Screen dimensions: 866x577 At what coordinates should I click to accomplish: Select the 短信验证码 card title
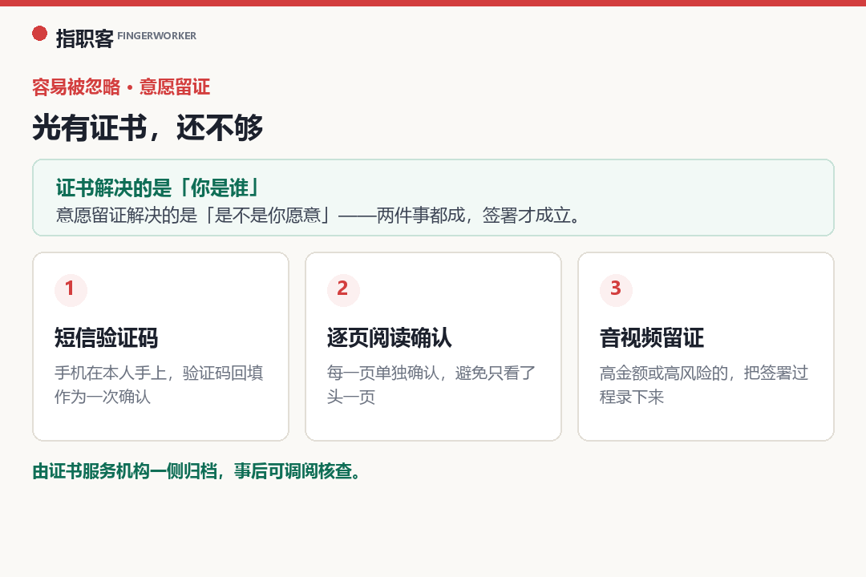pyautogui.click(x=106, y=338)
